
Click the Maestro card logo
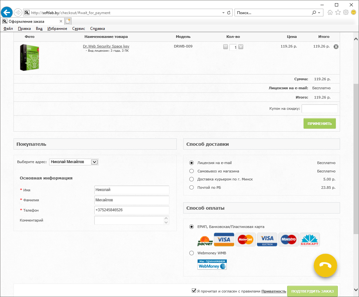[288, 240]
